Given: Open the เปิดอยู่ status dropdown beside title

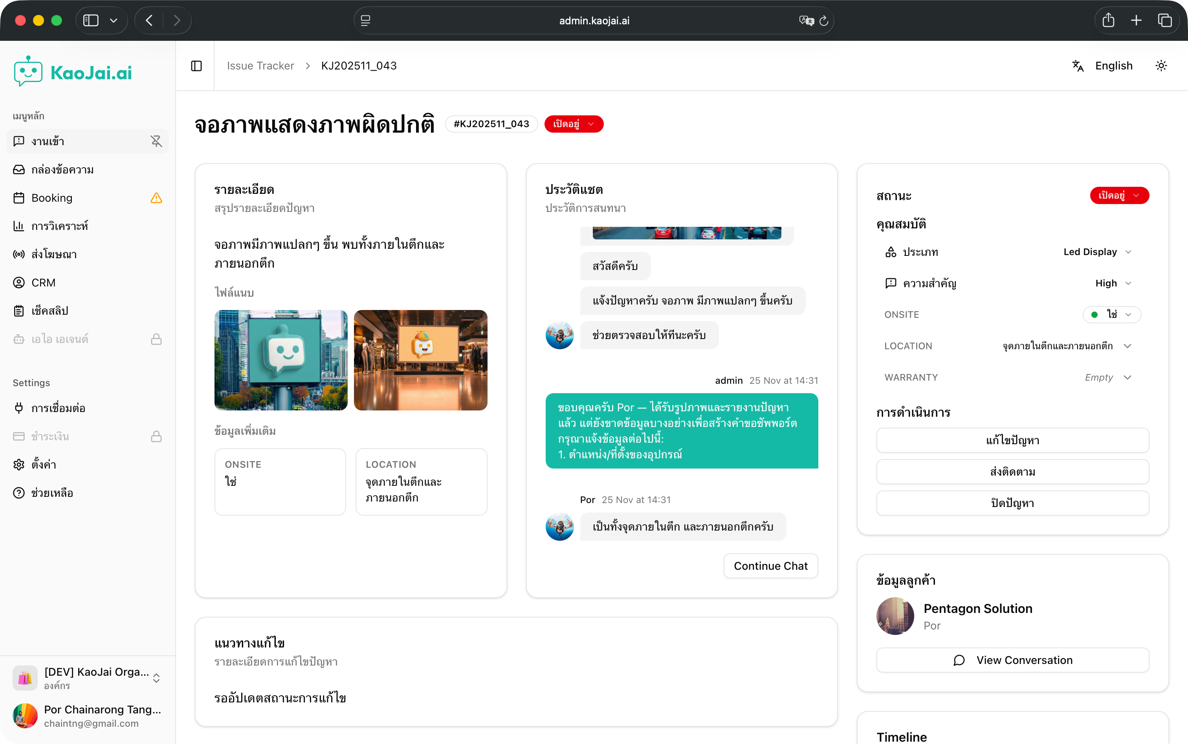Looking at the screenshot, I should [x=573, y=124].
